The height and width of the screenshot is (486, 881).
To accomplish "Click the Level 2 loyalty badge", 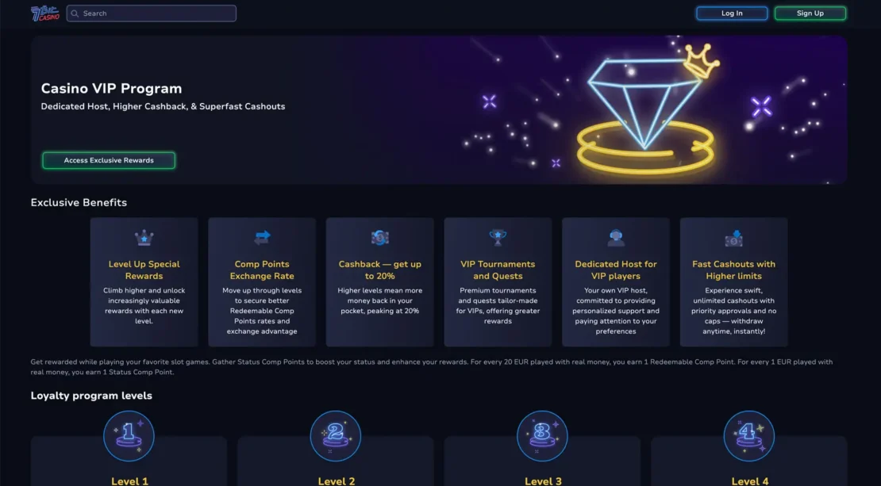I will 336,435.
